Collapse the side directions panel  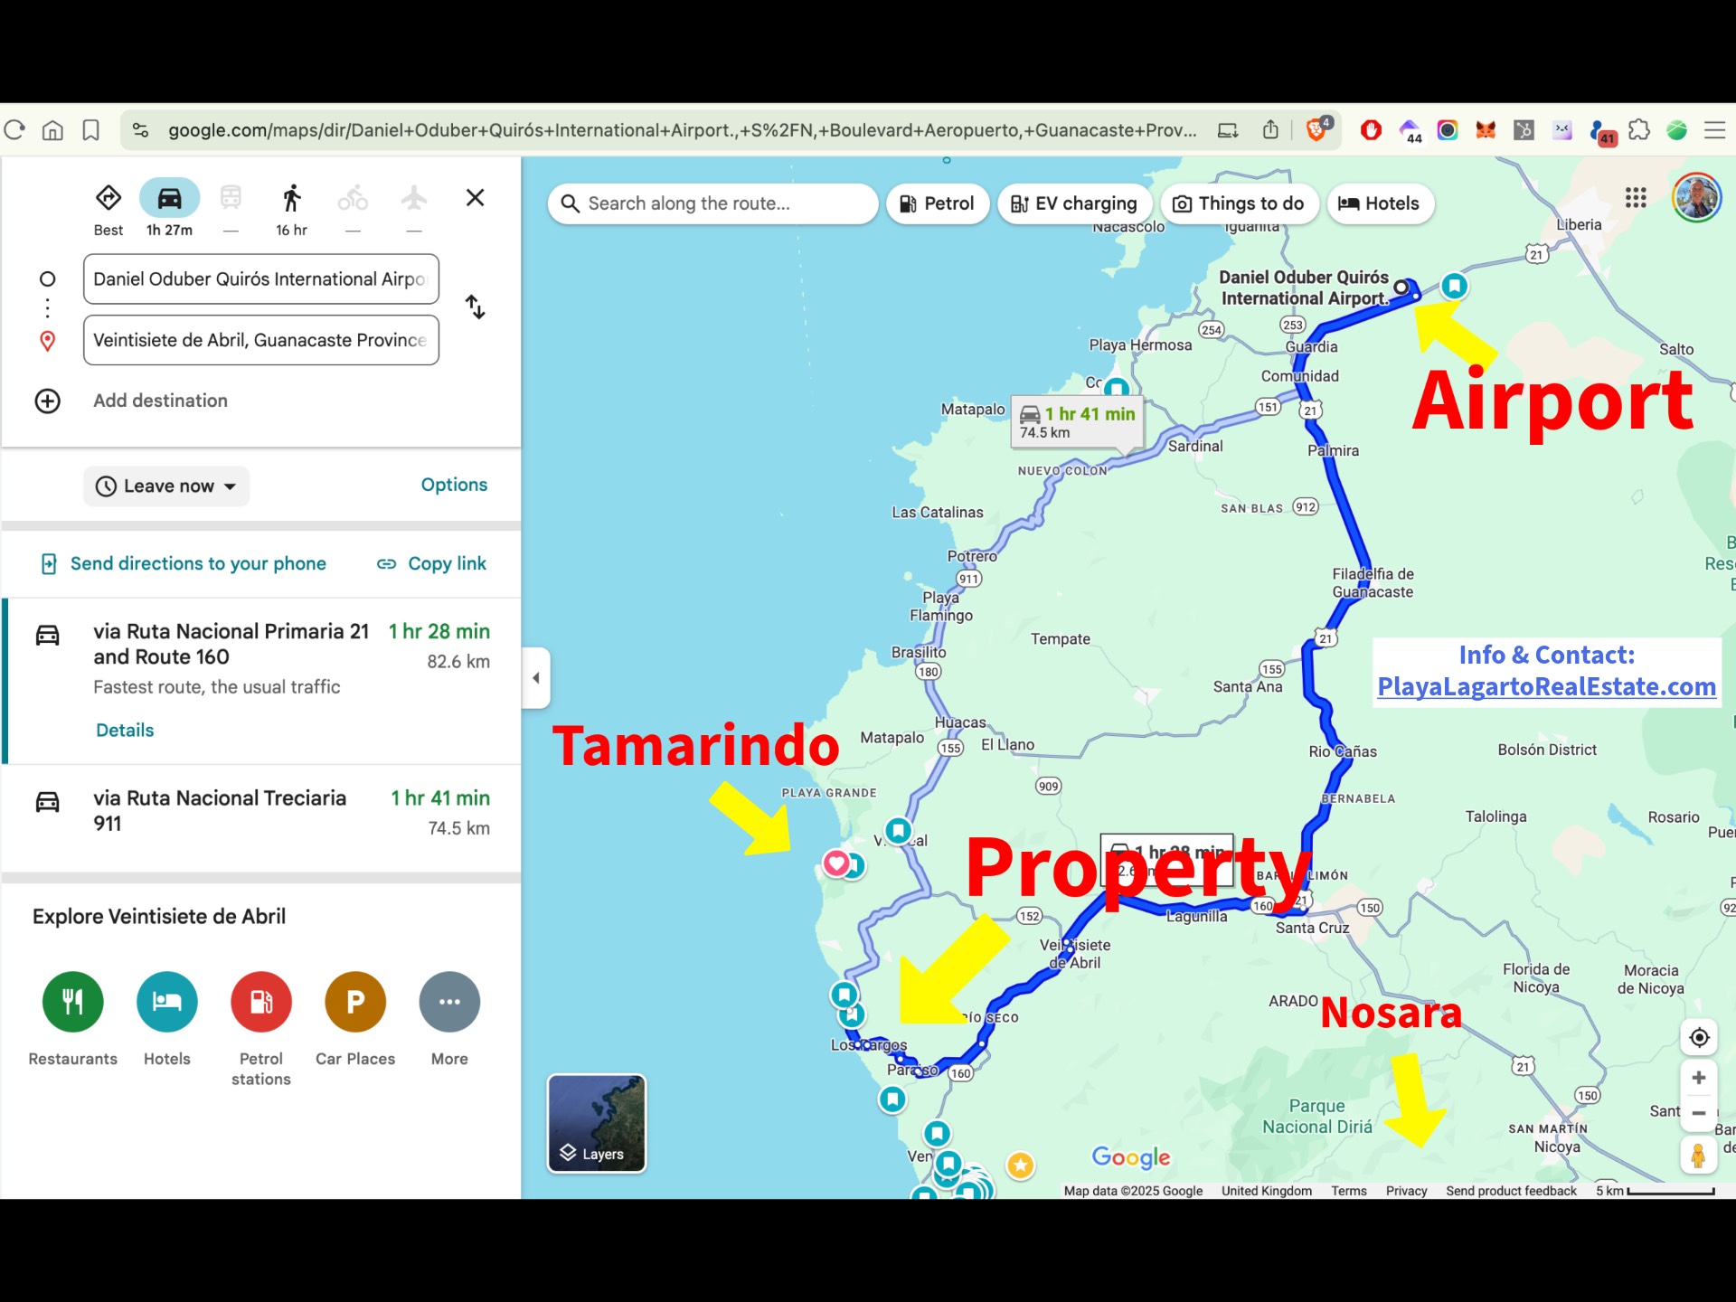pos(536,677)
